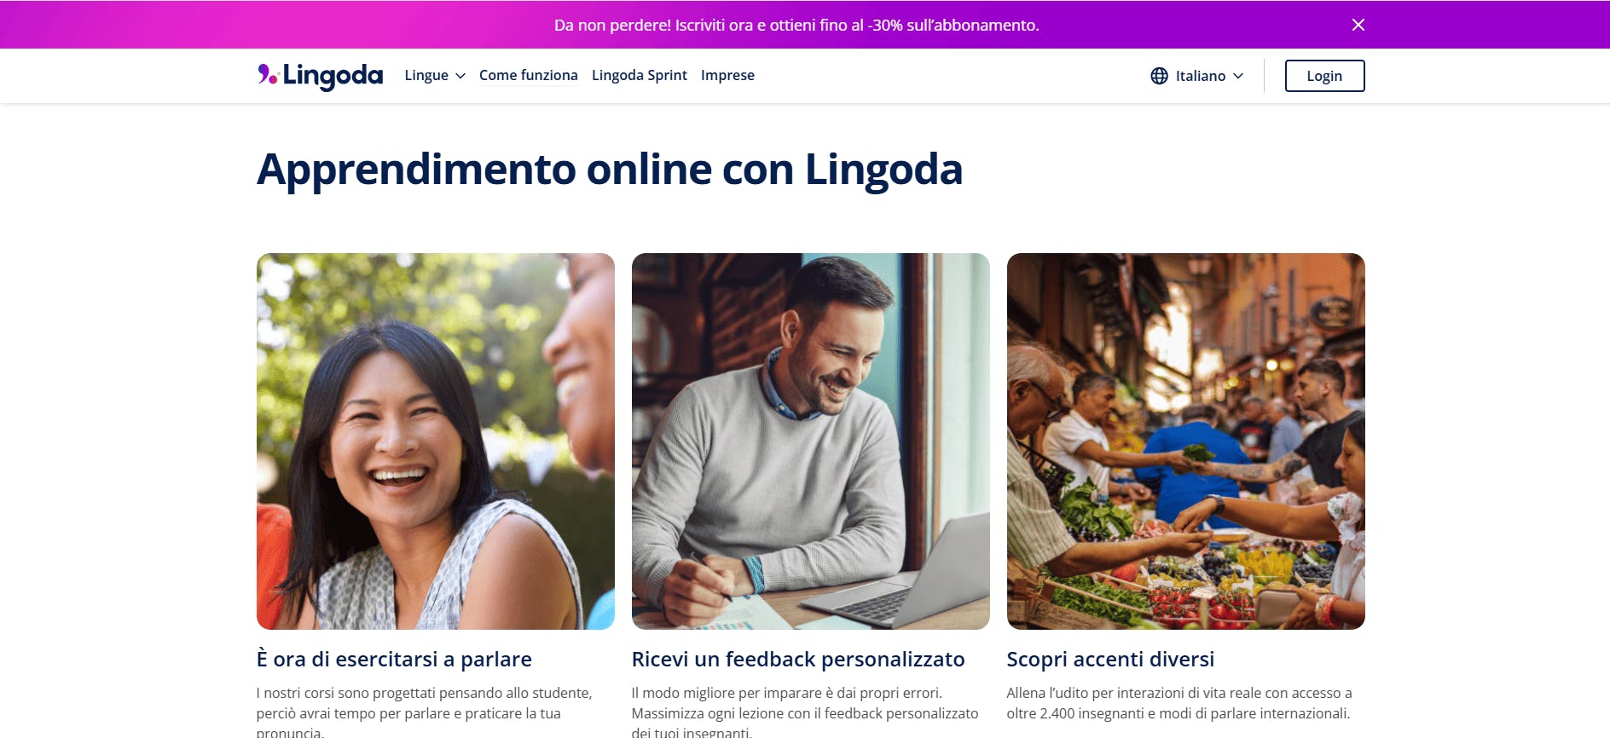Click heading Scopri accenti diversi
Screen dimensions: 1610x738
(1110, 659)
